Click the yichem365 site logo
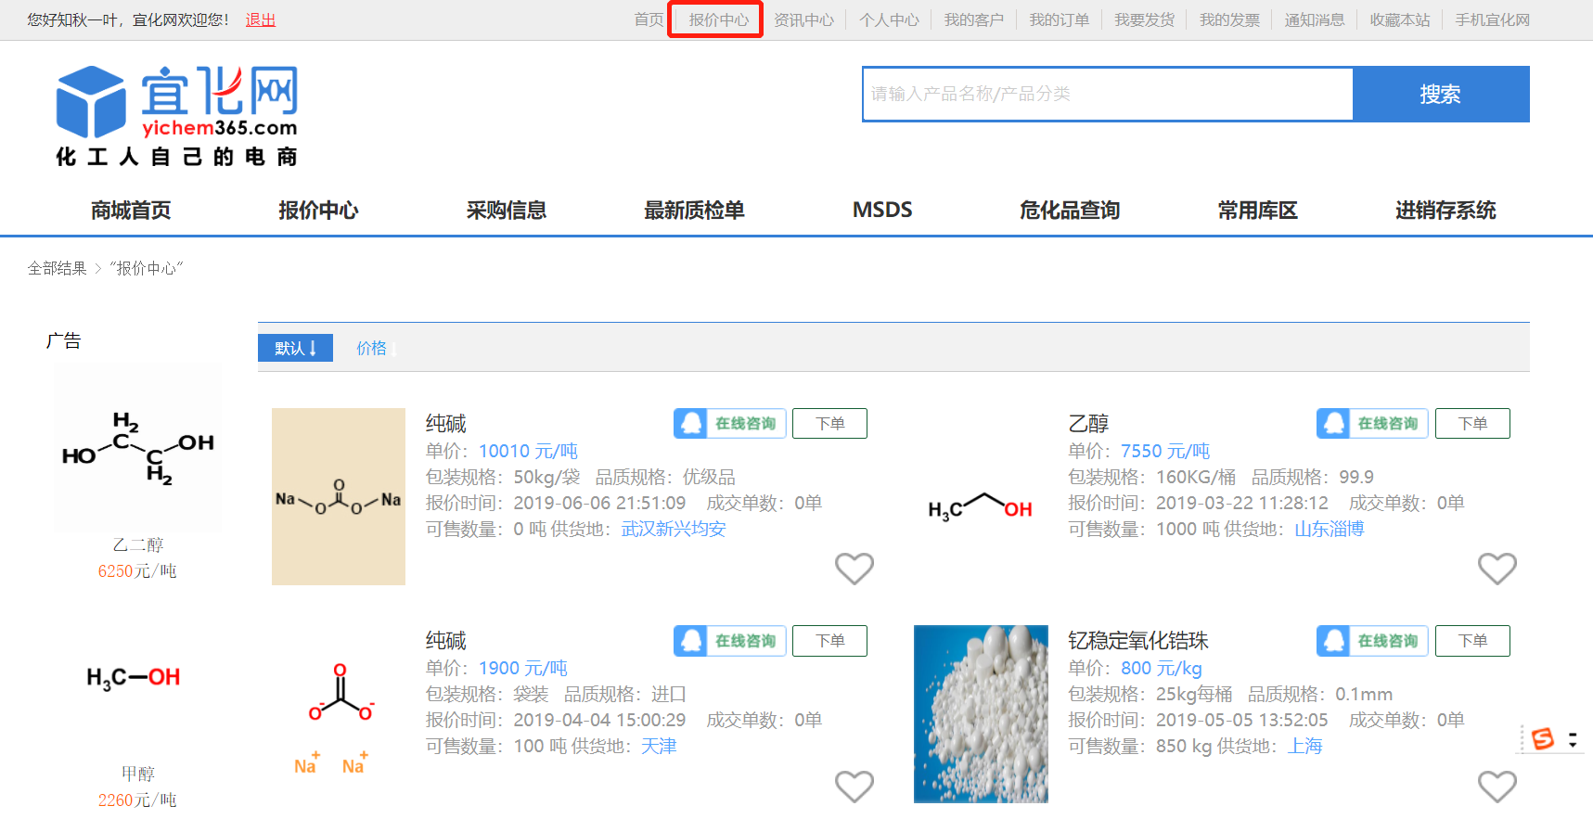Viewport: 1593px width, 819px height. pos(177,116)
